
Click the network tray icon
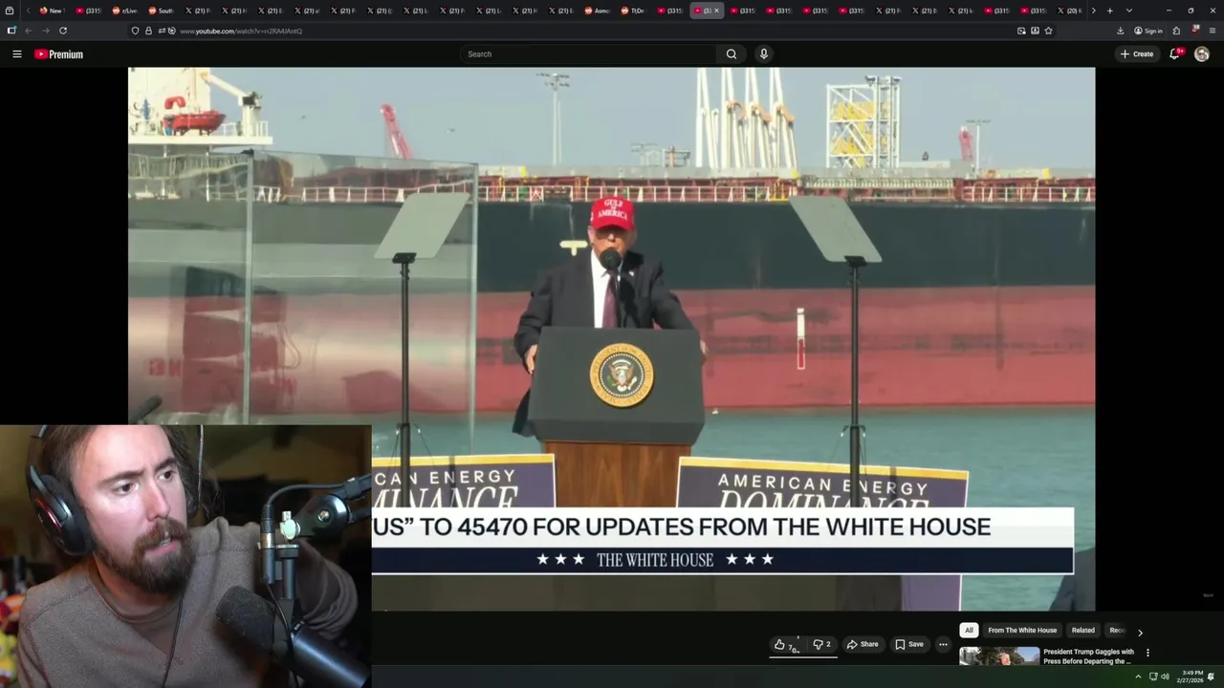tap(1151, 677)
